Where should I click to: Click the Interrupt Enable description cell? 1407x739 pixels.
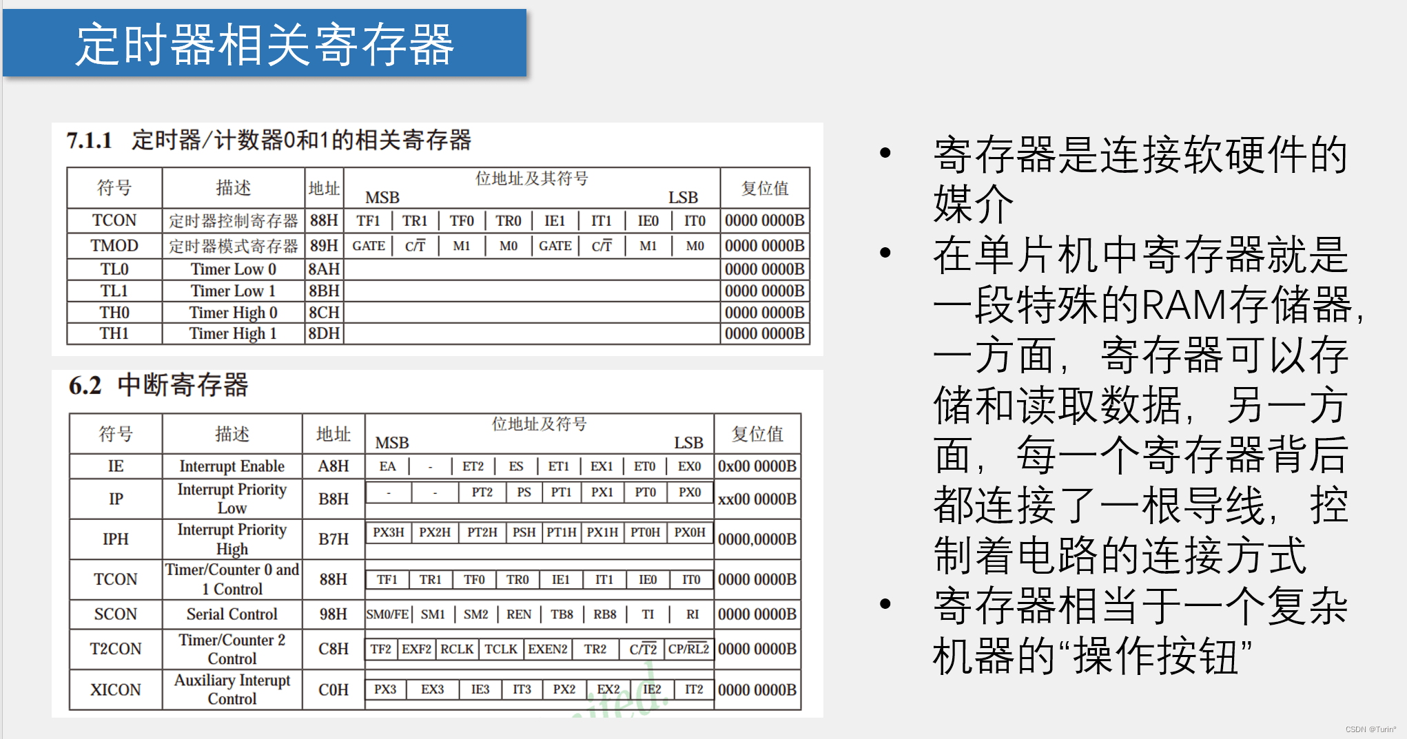pos(232,466)
